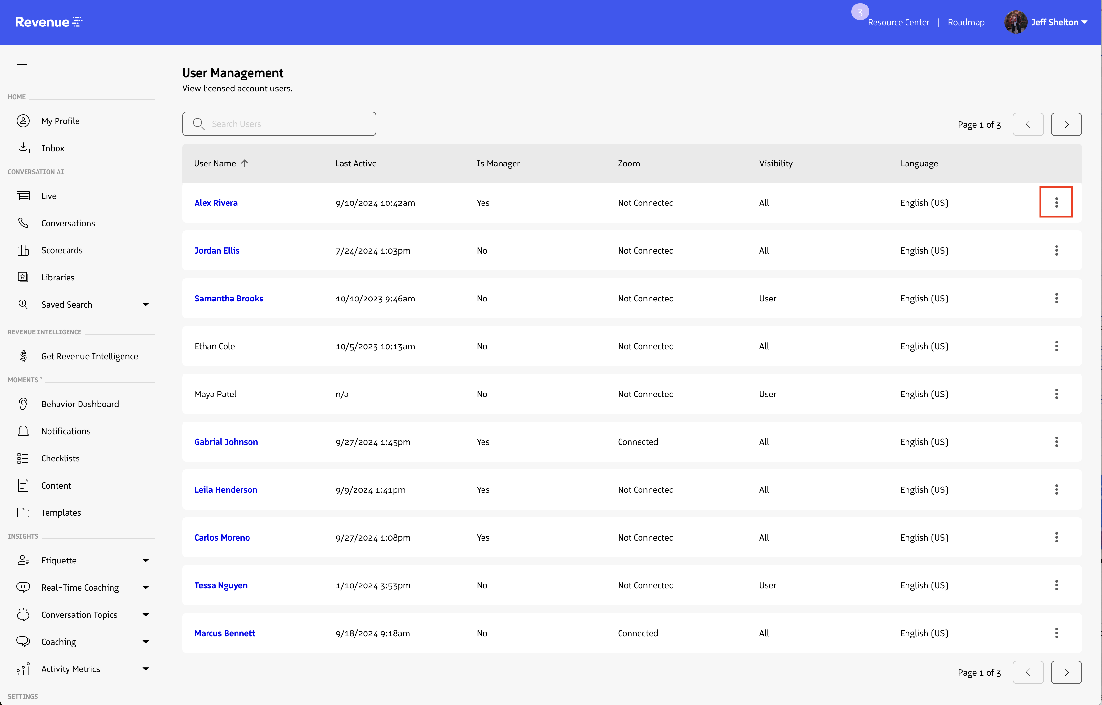
Task: Go to next page using top arrow
Action: (x=1066, y=124)
